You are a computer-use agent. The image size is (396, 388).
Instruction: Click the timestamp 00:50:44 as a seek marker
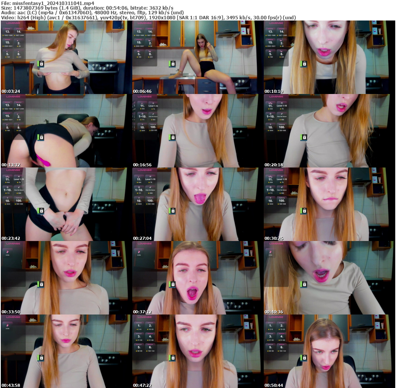tap(275, 385)
